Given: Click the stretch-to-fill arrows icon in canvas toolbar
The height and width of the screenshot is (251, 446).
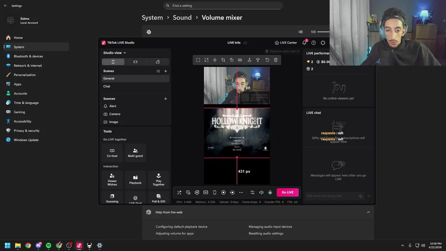Looking at the screenshot, I should coord(207,60).
